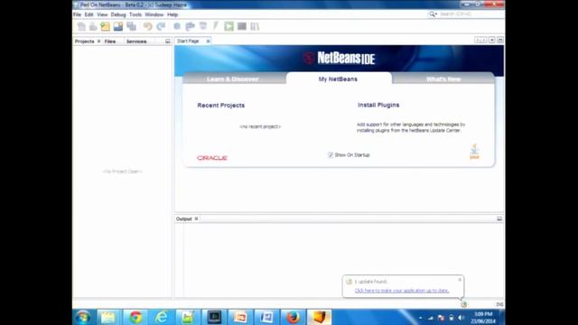Click the greyed round icon after Redo

[x=177, y=26]
